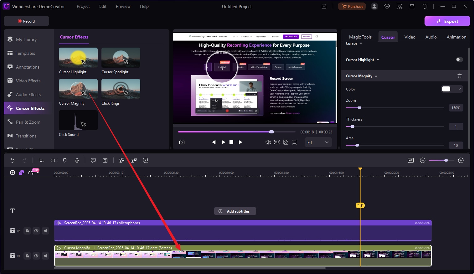Viewport: 474px width, 274px height.
Task: Add a new track with plus icon
Action: point(13,173)
